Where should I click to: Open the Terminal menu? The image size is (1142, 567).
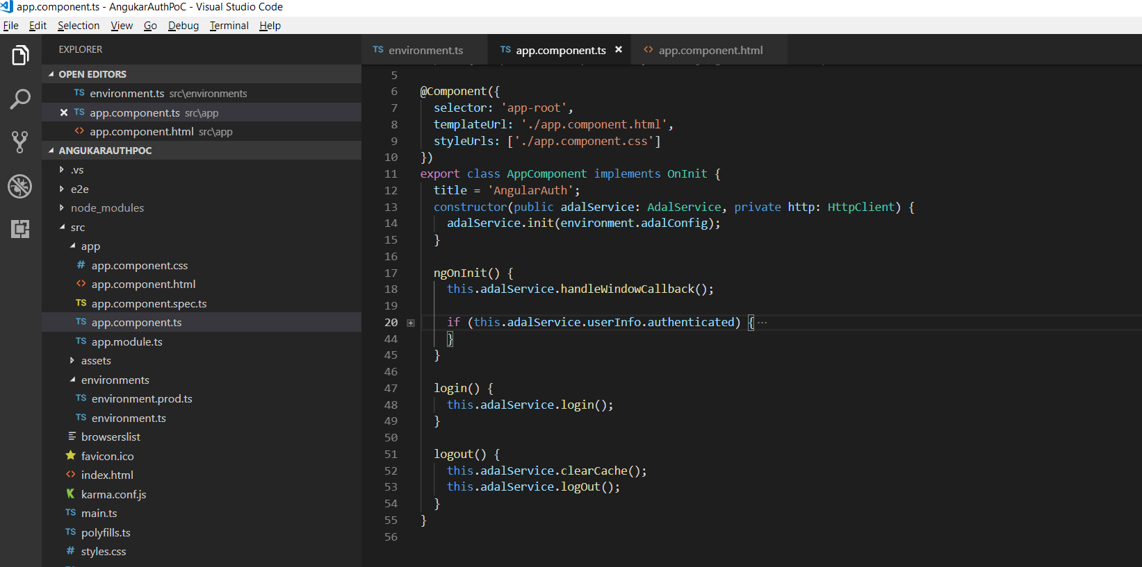229,26
